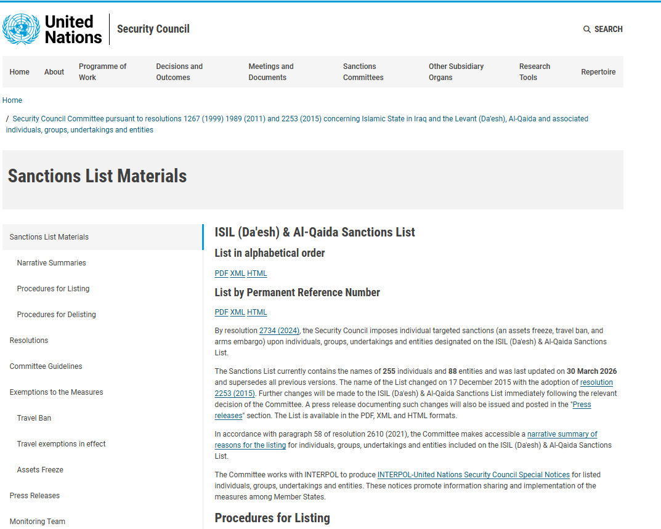Go to Committee Guidelines in sidebar
Screen dimensions: 661x529
pyautogui.click(x=46, y=366)
